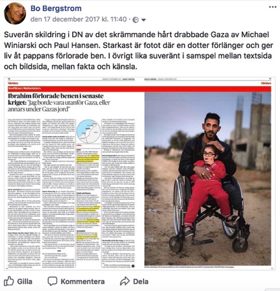Click the thumbs-up Gilla icon
Viewport: 280px width, 291px height.
pos(9,281)
